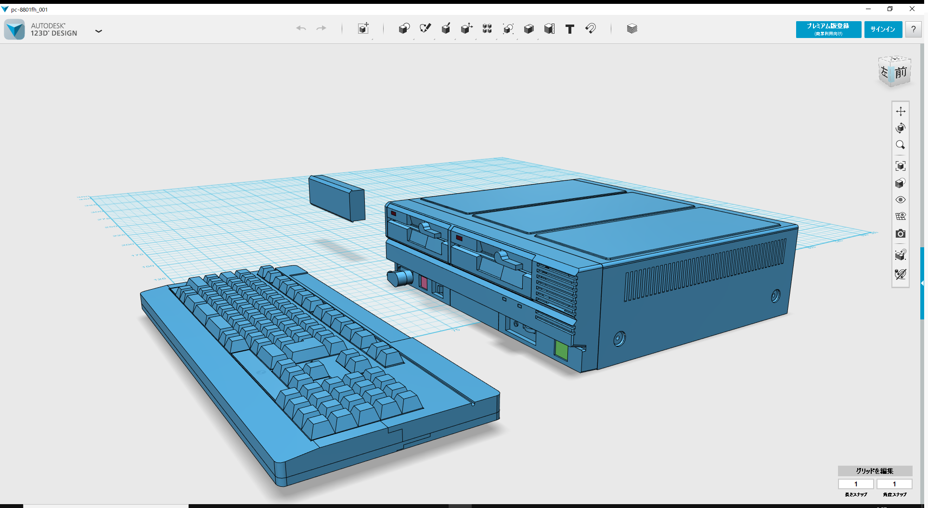928x508 pixels.
Task: Select the Construct tool
Action: point(446,29)
